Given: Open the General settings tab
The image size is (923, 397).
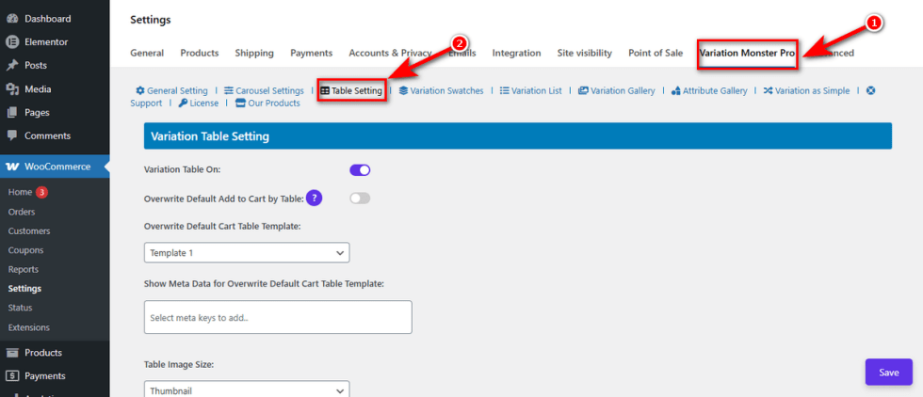Looking at the screenshot, I should (x=147, y=53).
